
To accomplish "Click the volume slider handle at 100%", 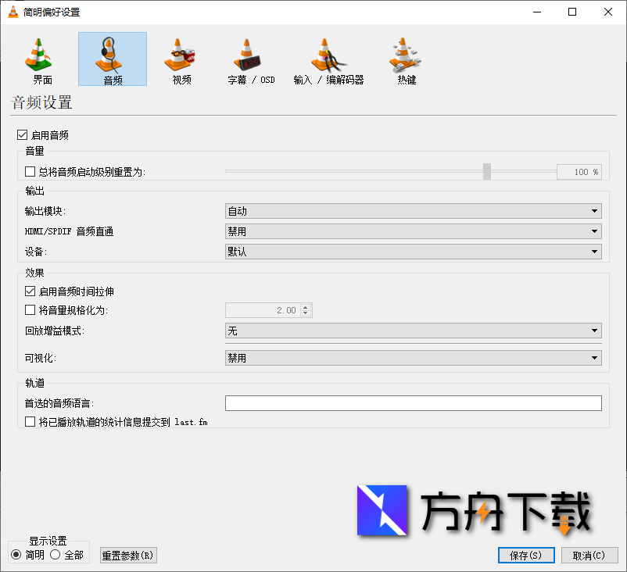I will tap(486, 171).
